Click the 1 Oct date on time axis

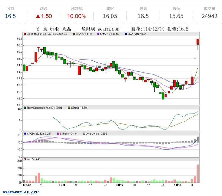(x=62, y=185)
